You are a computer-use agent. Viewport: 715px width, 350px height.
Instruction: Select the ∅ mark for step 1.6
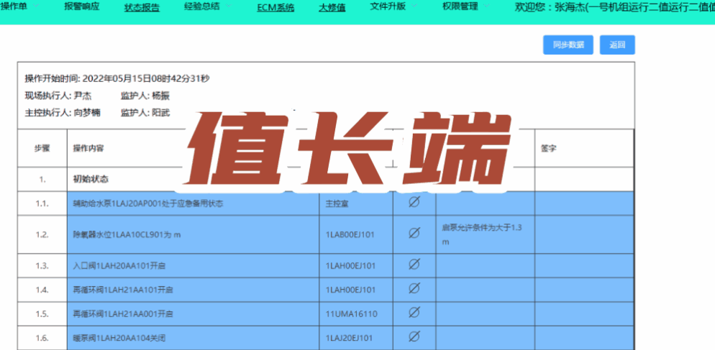tap(414, 336)
